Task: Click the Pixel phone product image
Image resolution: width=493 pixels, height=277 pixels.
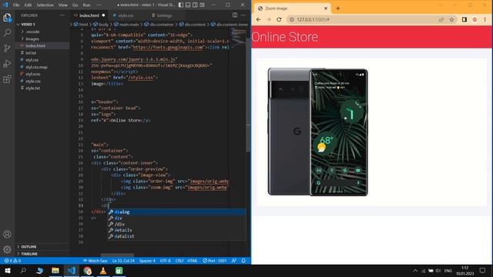Action: click(317, 132)
